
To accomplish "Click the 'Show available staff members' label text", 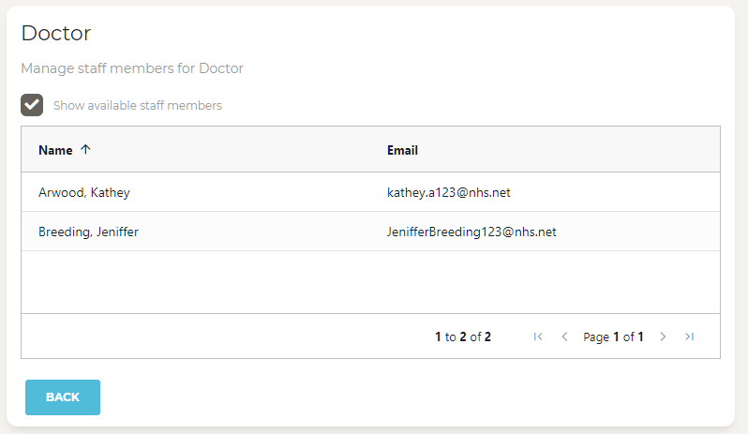I will pos(137,106).
